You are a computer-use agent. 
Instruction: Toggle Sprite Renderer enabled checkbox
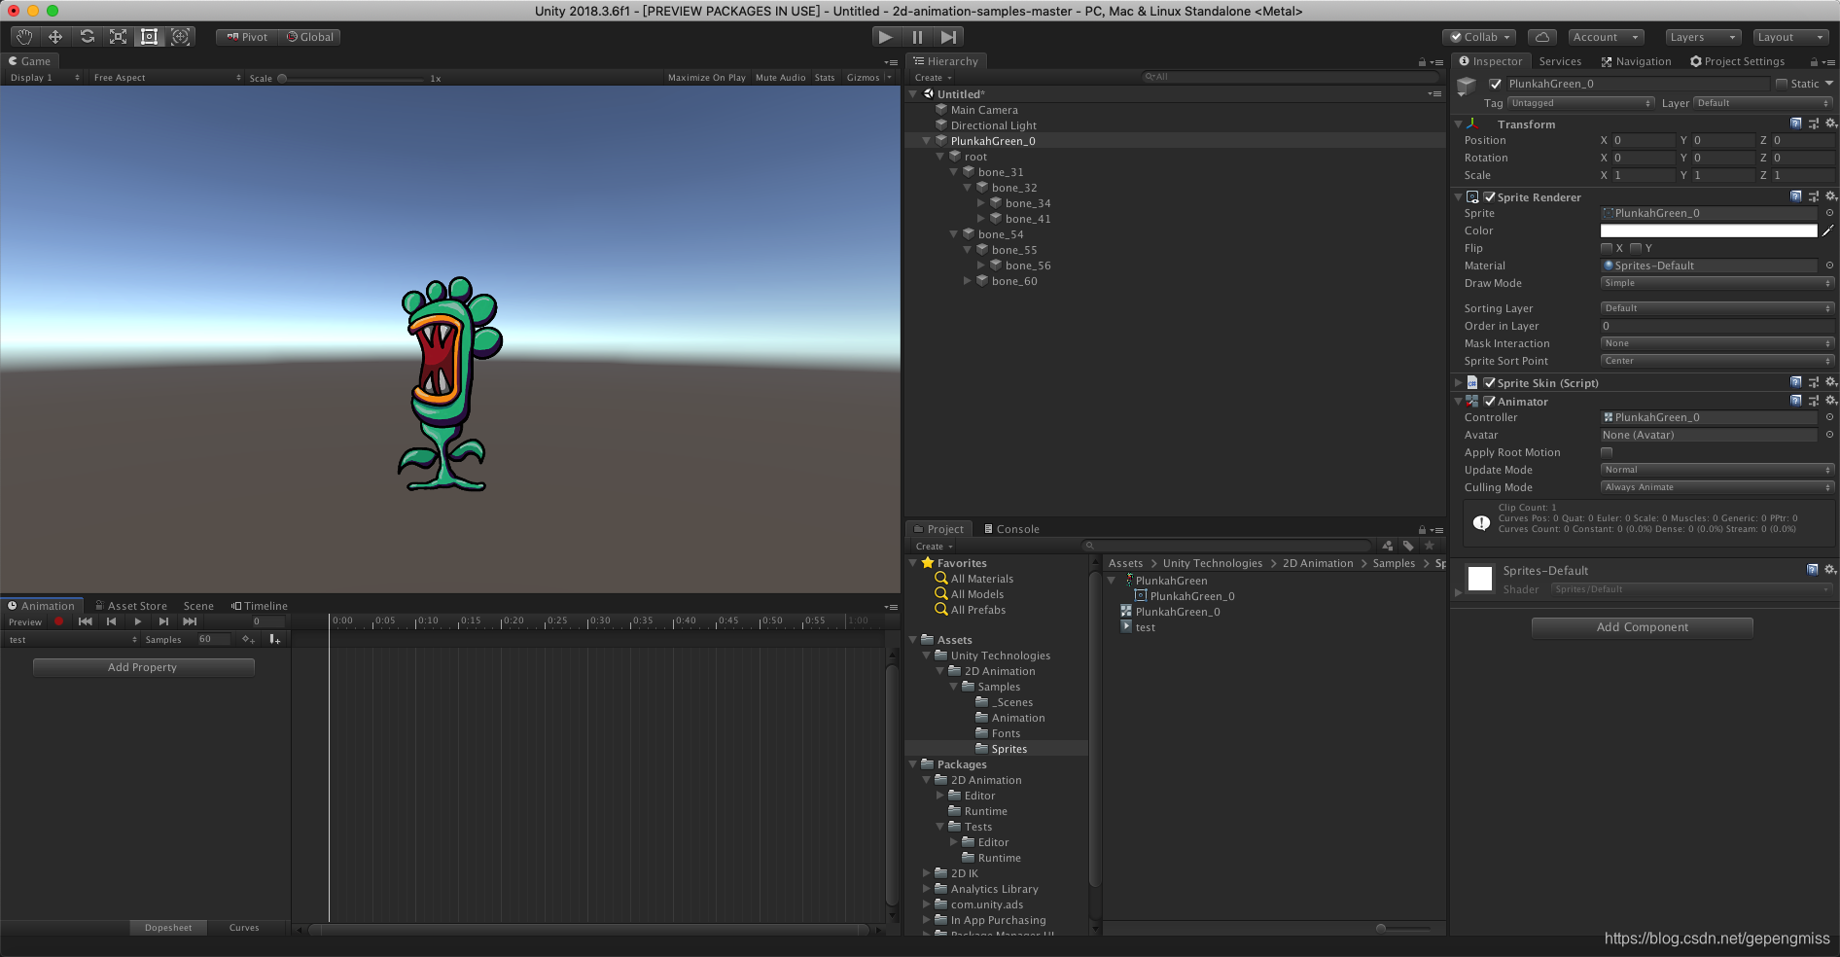[1490, 196]
